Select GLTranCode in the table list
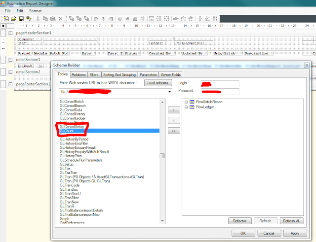 point(70,185)
